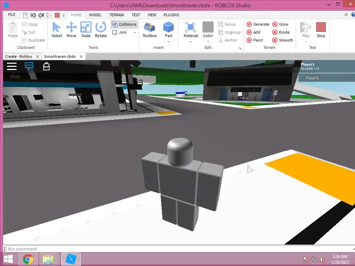Pick the Rotate tool
The width and height of the screenshot is (355, 266).
101,29
